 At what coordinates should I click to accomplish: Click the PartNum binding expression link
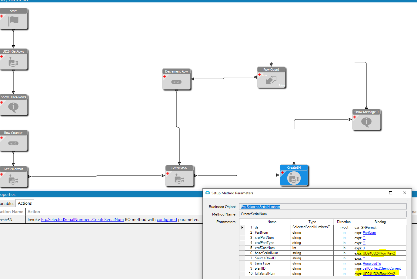[x=369, y=233]
